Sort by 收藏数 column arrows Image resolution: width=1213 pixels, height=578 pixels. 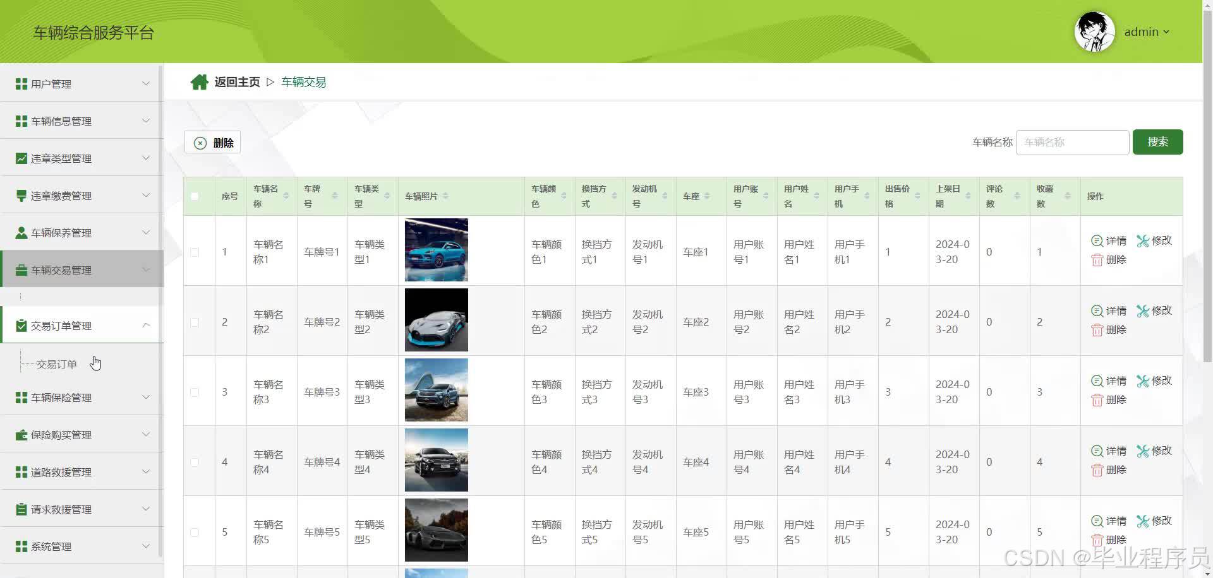(x=1068, y=196)
